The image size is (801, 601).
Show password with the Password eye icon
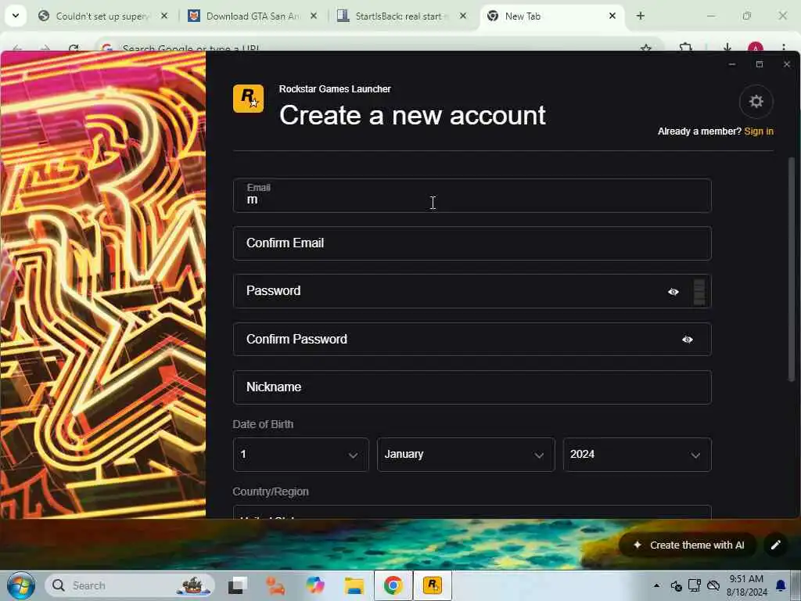(x=673, y=292)
